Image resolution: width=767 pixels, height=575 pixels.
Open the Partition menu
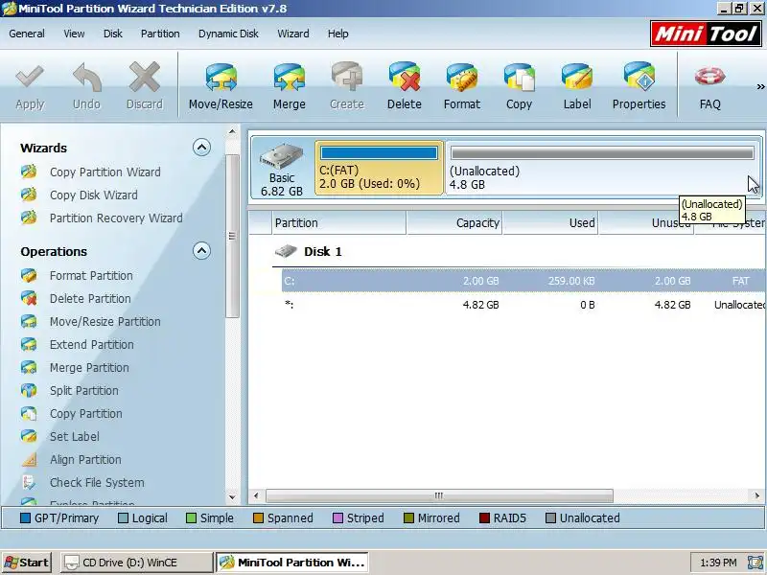click(x=160, y=34)
